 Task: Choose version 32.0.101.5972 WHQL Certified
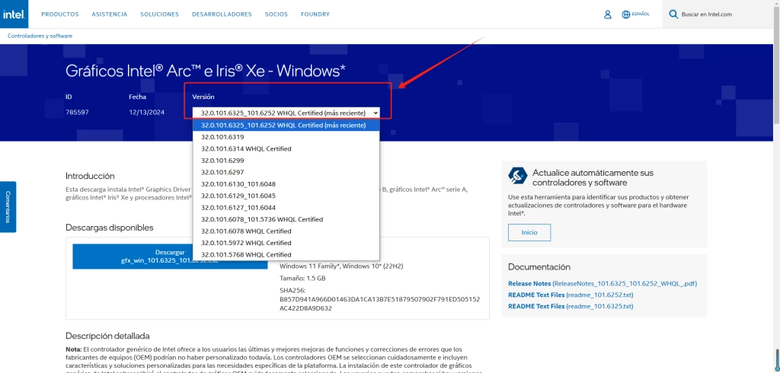pyautogui.click(x=286, y=243)
